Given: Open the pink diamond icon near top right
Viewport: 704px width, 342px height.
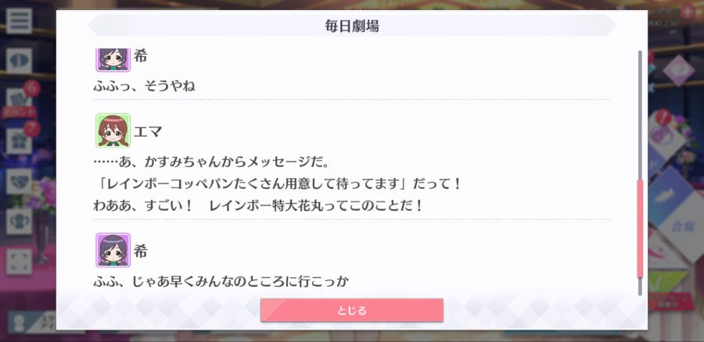Looking at the screenshot, I should (x=678, y=71).
